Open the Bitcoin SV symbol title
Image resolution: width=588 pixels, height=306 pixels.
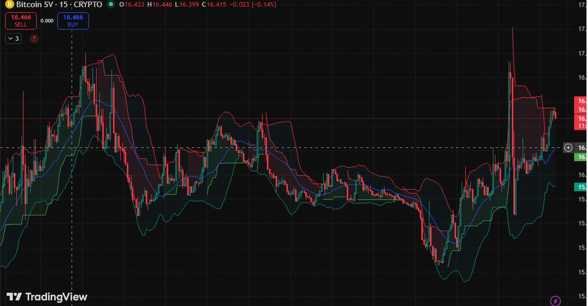click(x=59, y=5)
